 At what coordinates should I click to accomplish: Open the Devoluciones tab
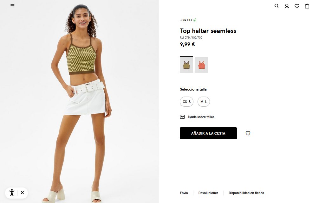[208, 193]
